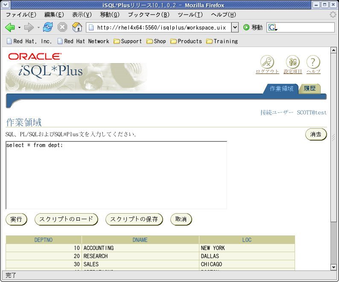
Task: Click the ヘルプ question mark icon
Action: pos(313,62)
